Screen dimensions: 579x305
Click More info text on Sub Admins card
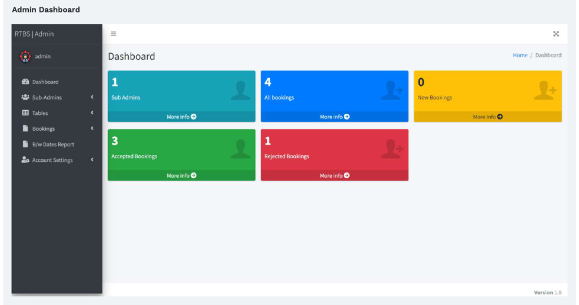(x=178, y=117)
